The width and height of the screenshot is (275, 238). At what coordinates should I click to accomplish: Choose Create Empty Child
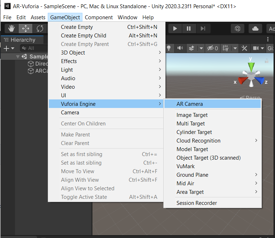coord(106,36)
